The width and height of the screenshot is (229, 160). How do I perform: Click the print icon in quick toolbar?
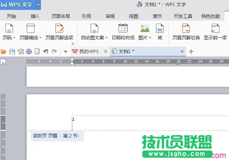[29, 52]
